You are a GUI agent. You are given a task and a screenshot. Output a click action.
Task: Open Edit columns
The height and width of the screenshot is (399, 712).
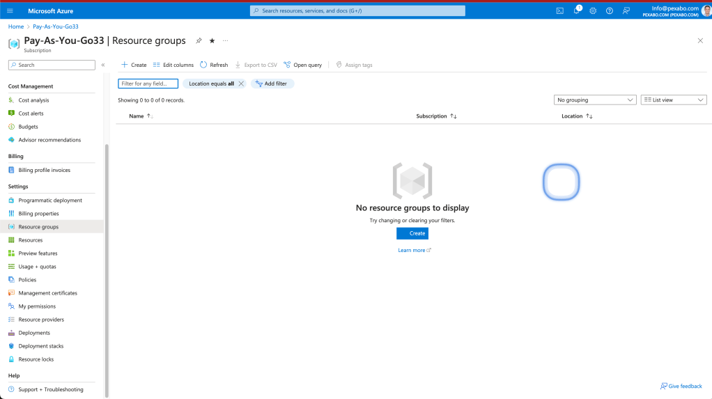173,65
